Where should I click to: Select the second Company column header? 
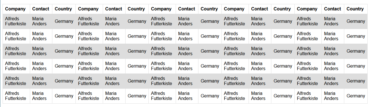(88, 9)
